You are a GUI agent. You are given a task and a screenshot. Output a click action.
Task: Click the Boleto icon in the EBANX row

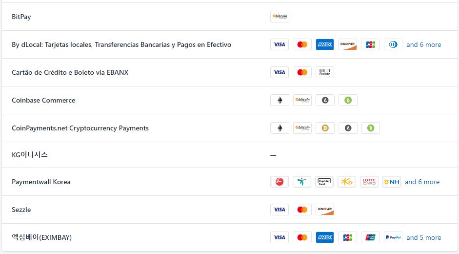[x=325, y=72]
